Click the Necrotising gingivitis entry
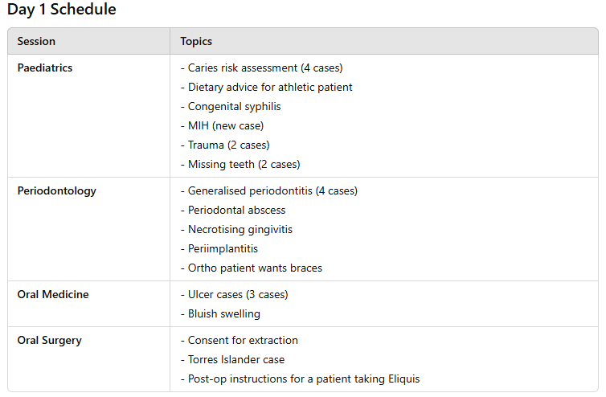Image resolution: width=606 pixels, height=397 pixels. (x=236, y=230)
